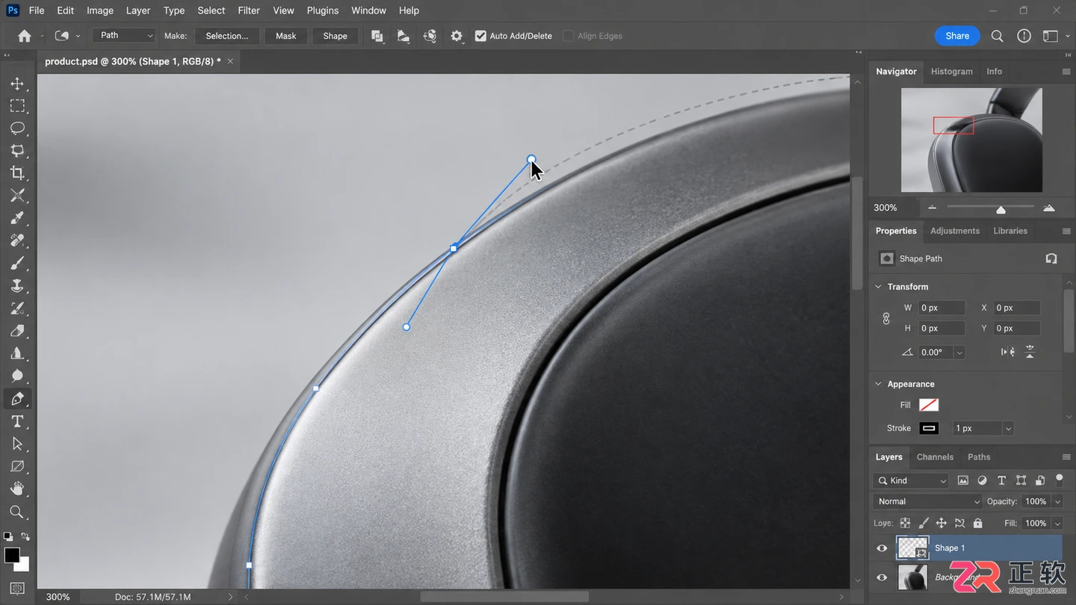Select the Hand tool
The image size is (1076, 605).
(17, 488)
